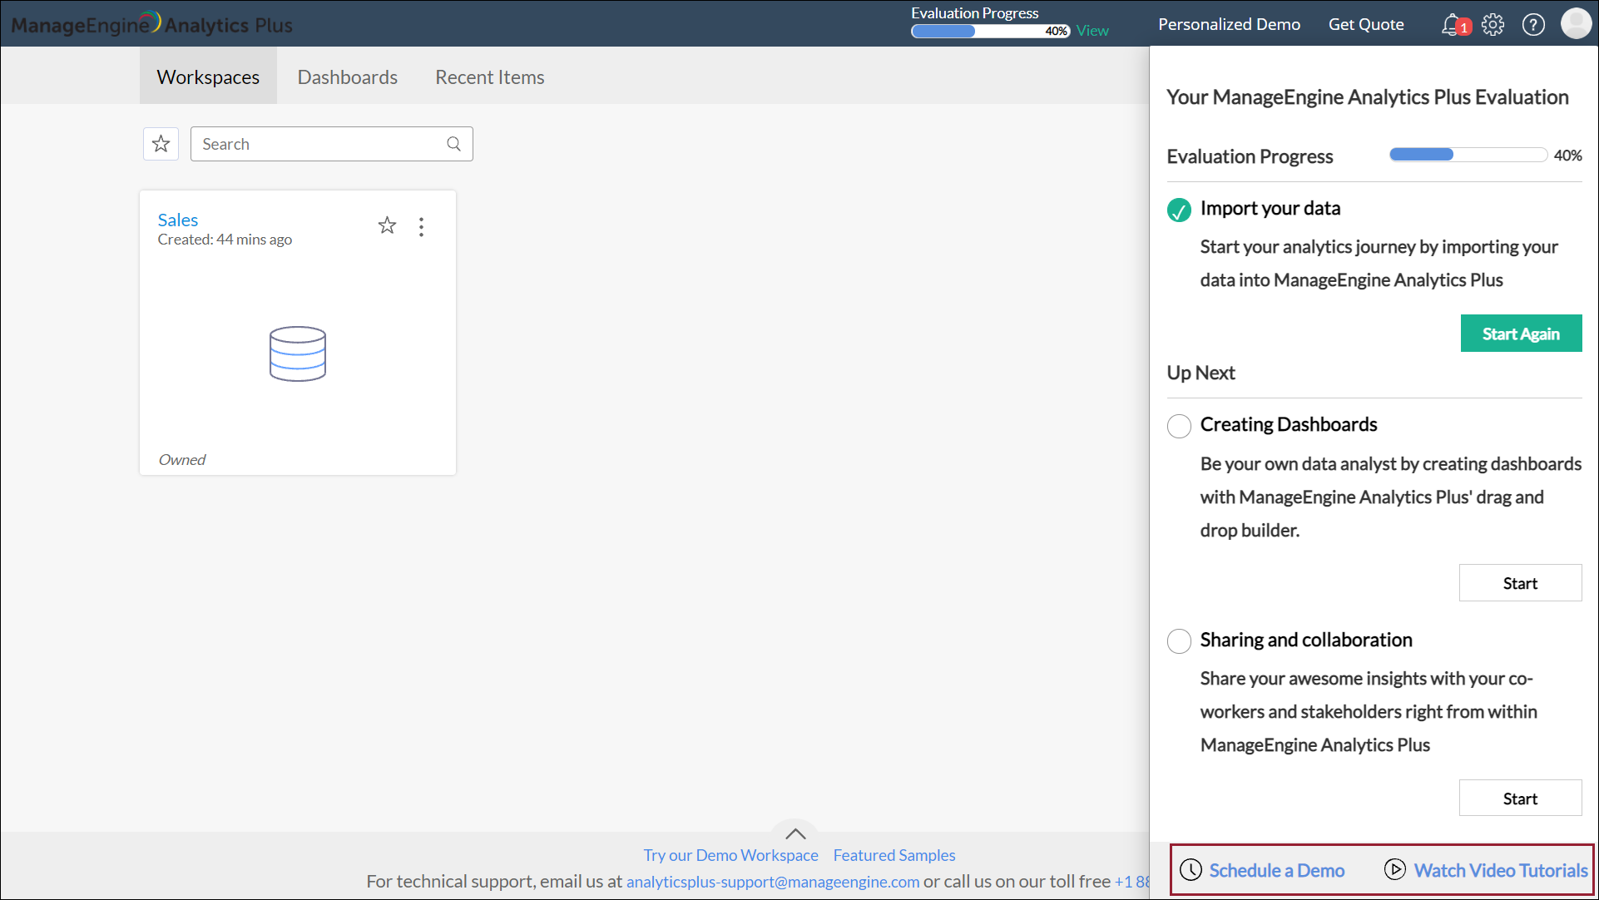1599x900 pixels.
Task: Open the notifications bell icon
Action: click(x=1453, y=25)
